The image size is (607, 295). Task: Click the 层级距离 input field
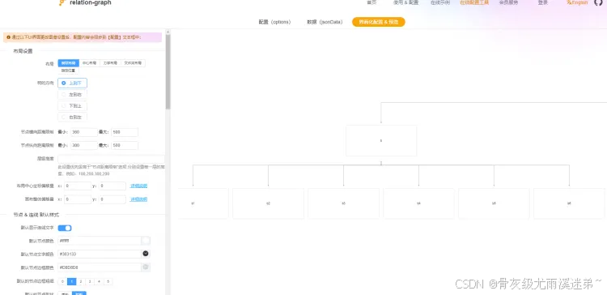point(111,159)
